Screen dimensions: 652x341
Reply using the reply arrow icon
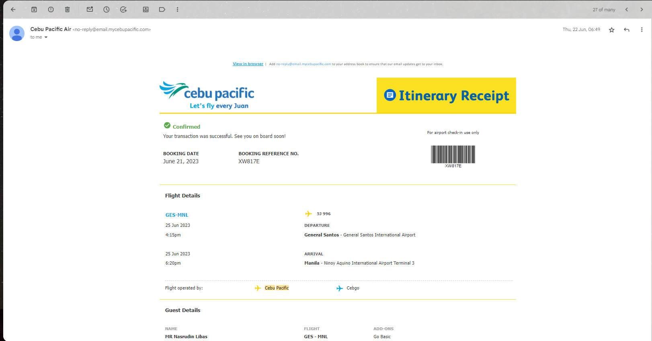[x=627, y=30]
